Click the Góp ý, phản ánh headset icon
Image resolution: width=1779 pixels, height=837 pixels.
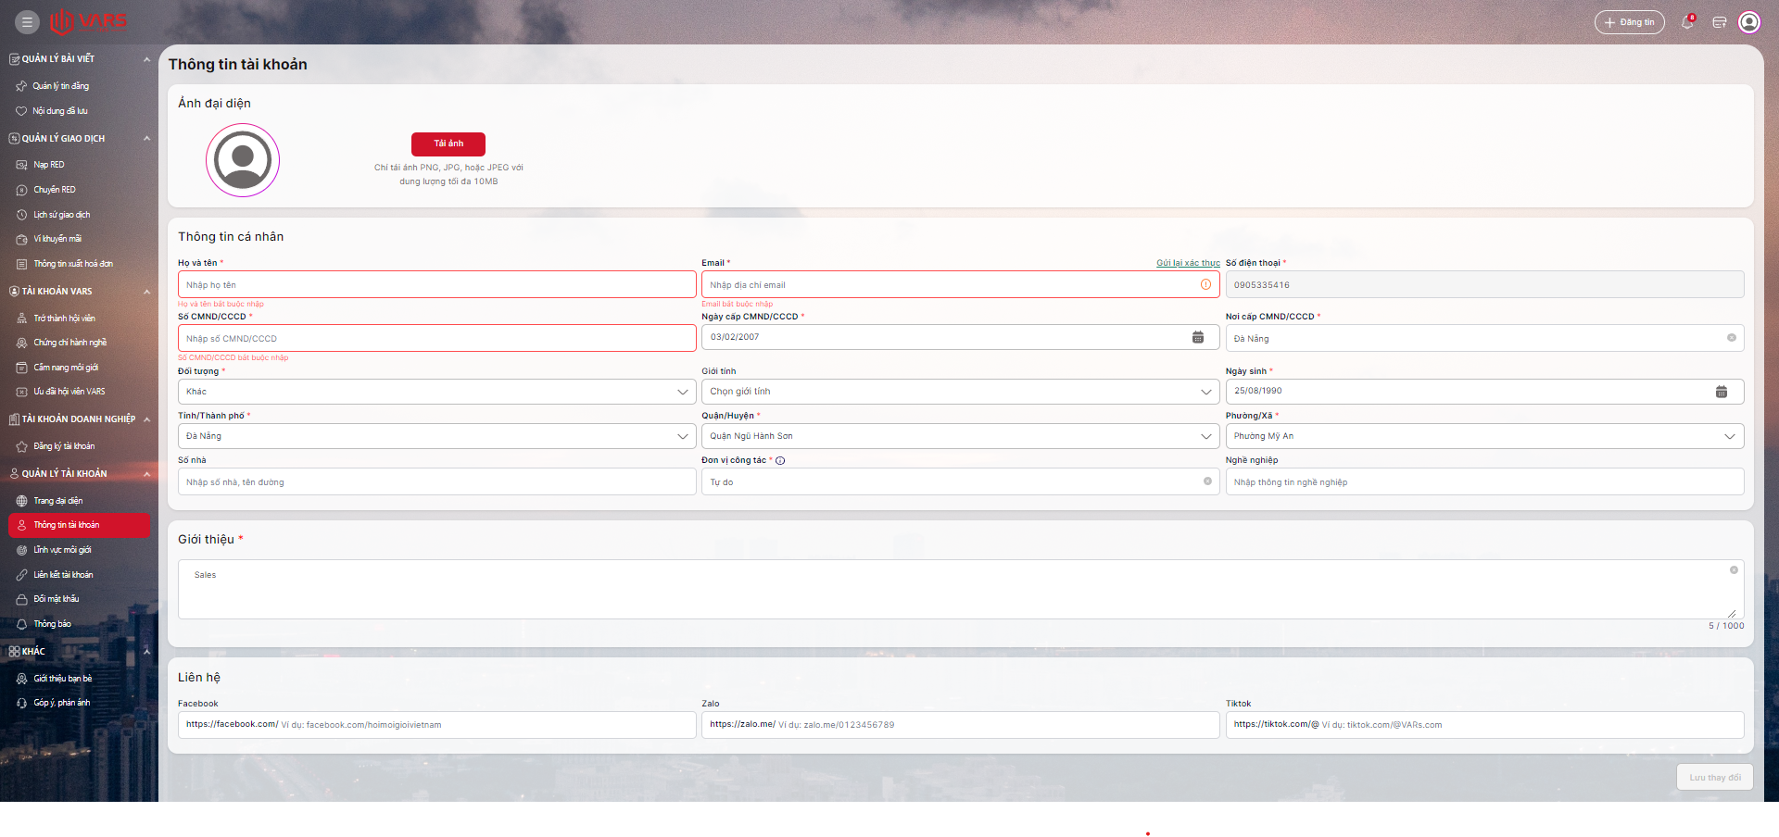(22, 703)
